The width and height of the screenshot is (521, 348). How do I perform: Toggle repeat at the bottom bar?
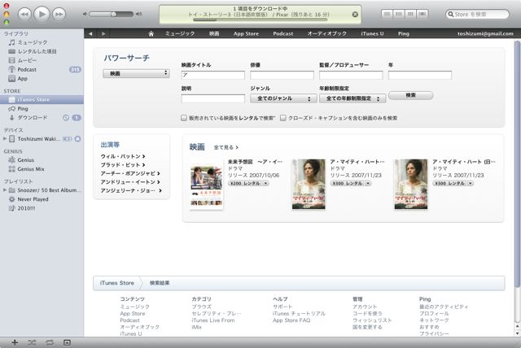coord(50,342)
